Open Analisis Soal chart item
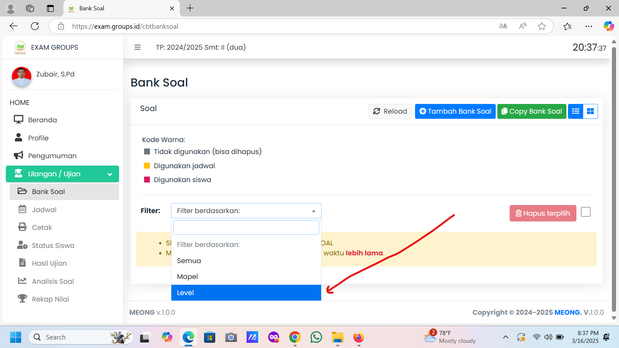The image size is (619, 348). (x=53, y=281)
